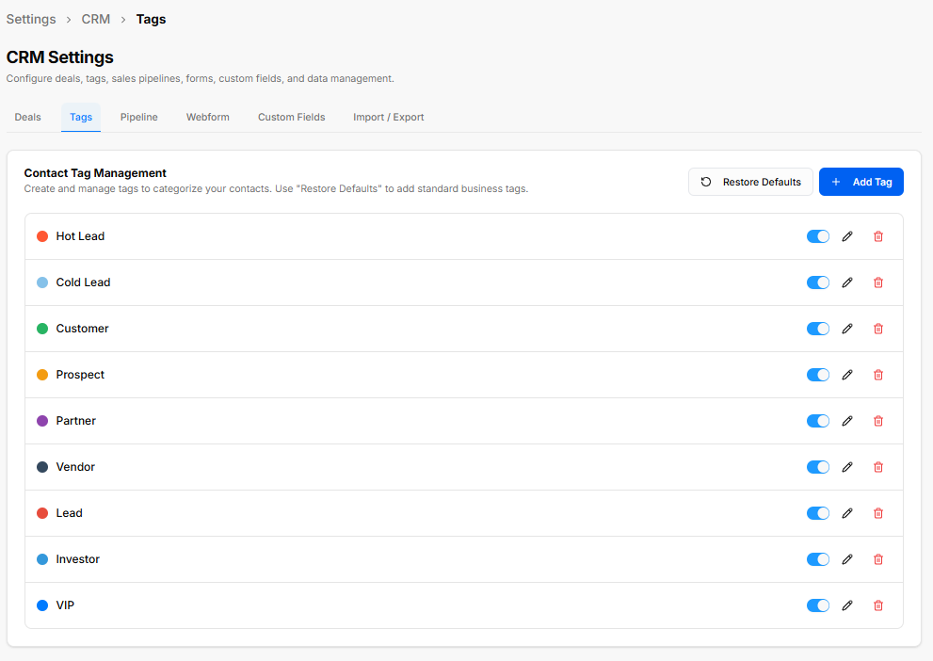Toggle the Vendor tag switch

(818, 467)
